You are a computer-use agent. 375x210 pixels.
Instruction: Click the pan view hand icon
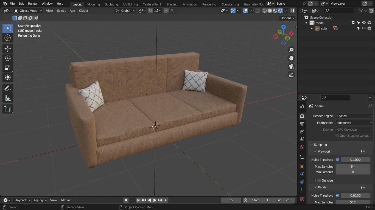tap(291, 58)
